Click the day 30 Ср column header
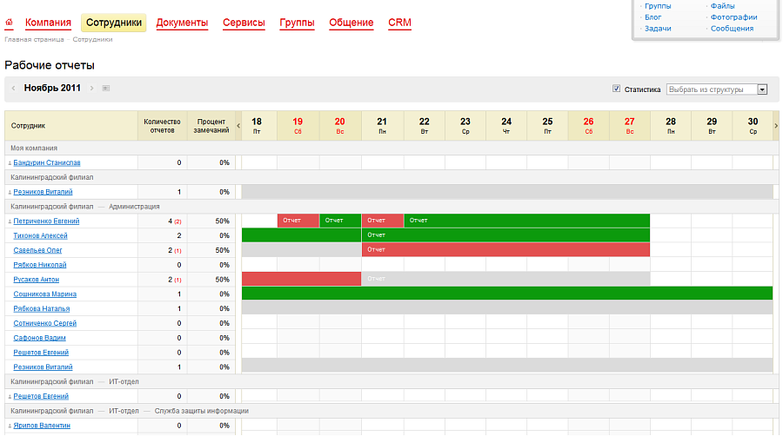Image resolution: width=783 pixels, height=436 pixels. click(753, 126)
